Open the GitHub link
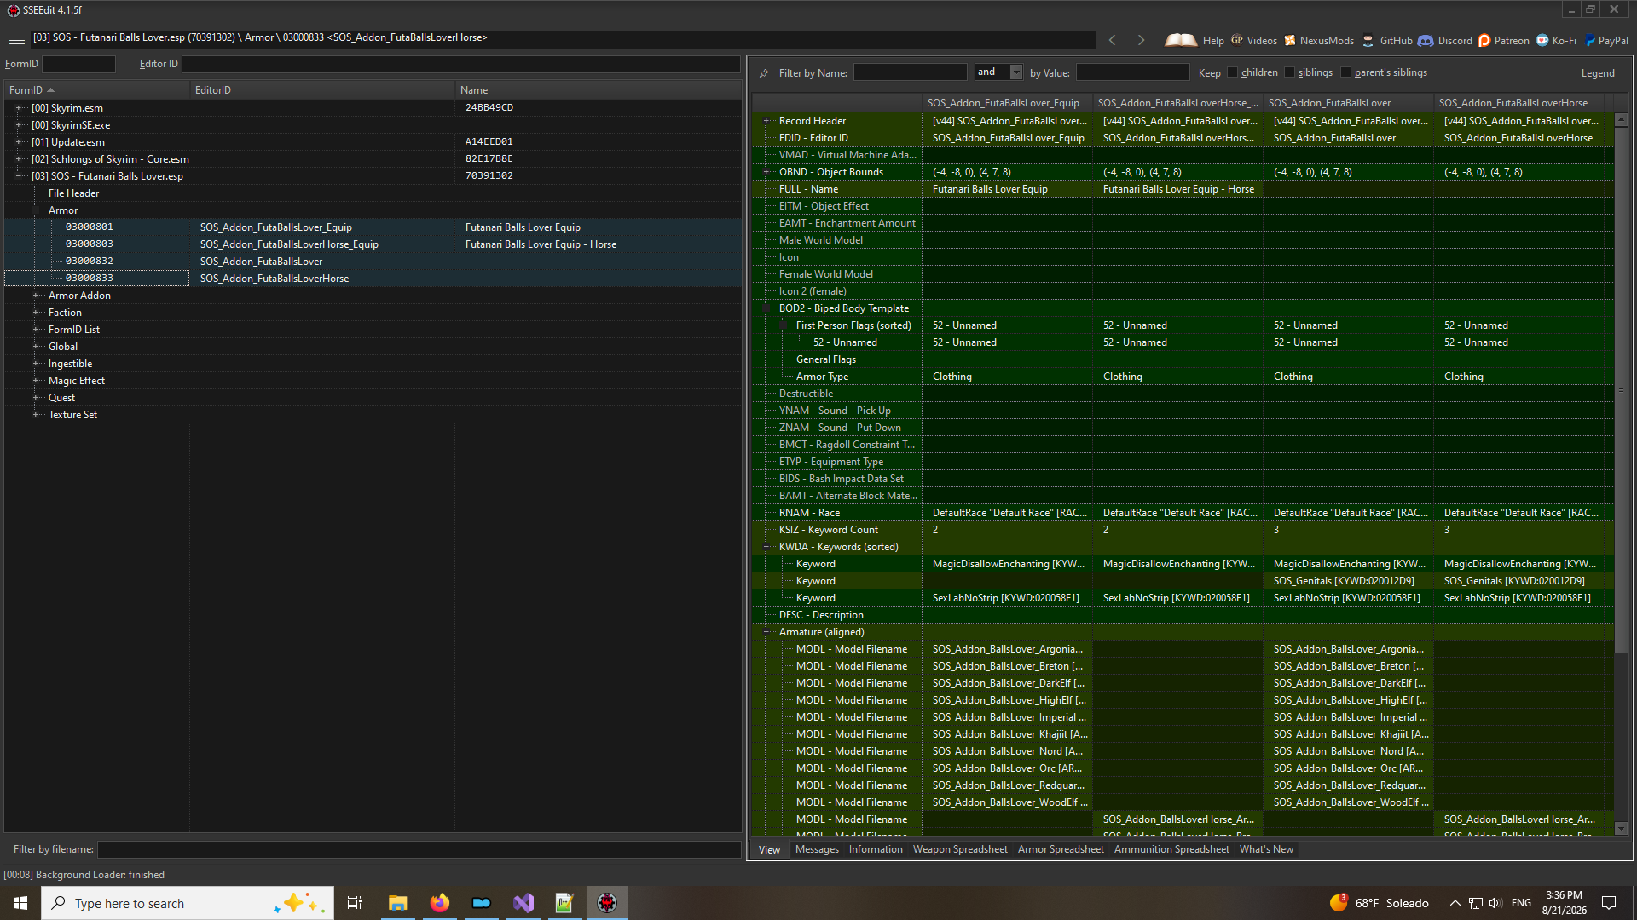Viewport: 1637px width, 920px height. click(x=1387, y=40)
